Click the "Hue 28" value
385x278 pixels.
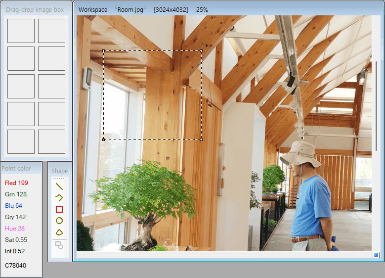point(15,229)
